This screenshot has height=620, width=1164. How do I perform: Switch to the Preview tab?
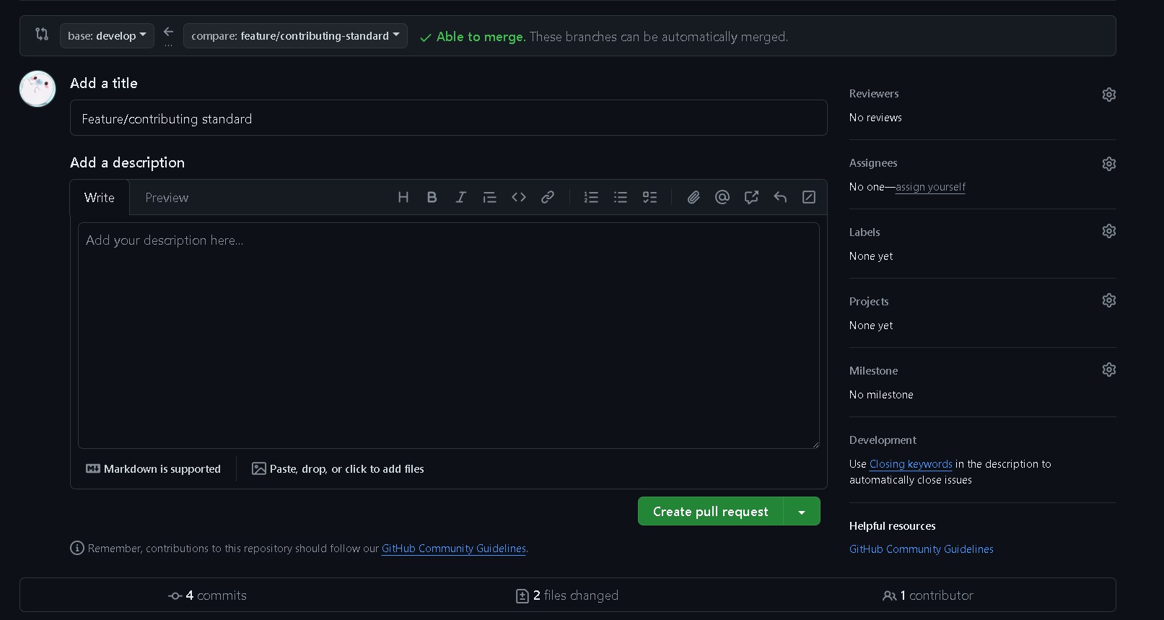tap(167, 198)
